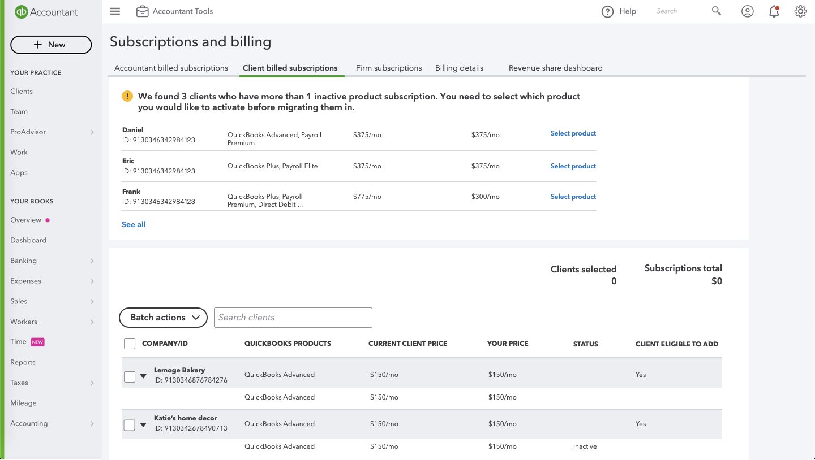The height and width of the screenshot is (460, 815).
Task: Click the Lemoge Bakery company name
Action: click(179, 370)
